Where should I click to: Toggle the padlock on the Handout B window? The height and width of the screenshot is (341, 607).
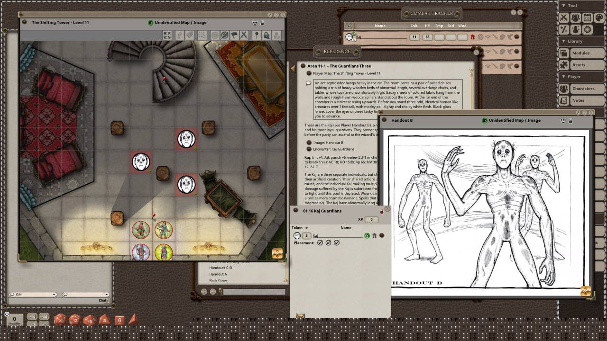(570, 121)
